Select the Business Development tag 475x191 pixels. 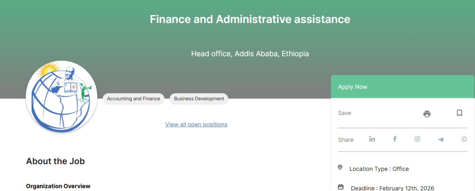pyautogui.click(x=199, y=99)
